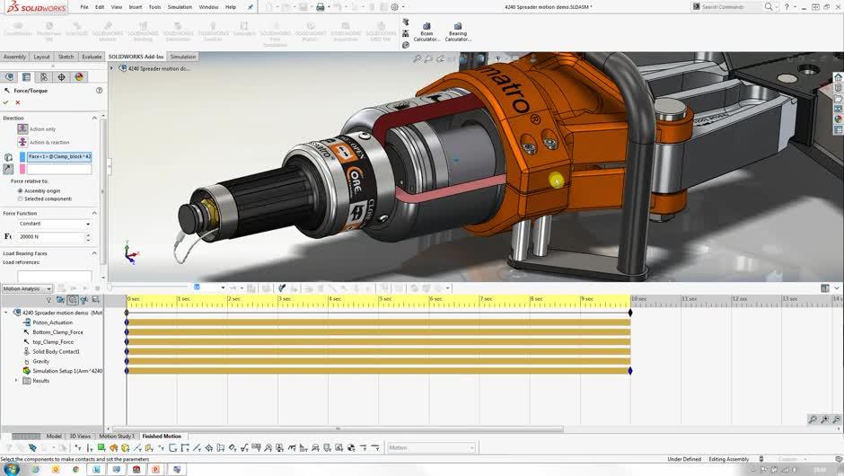
Task: Click the Gravity item in motion tree
Action: point(40,361)
